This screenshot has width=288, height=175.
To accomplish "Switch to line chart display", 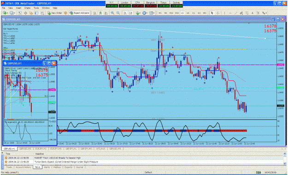I will click(106, 13).
